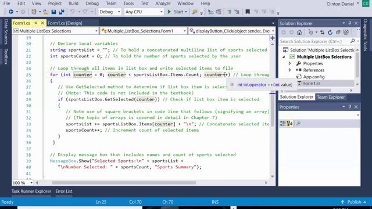Click the Pending Changes Filter clock icon
372x209 pixels.
point(310,33)
